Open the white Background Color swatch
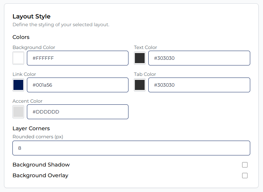The width and height of the screenshot is (263, 192). [x=18, y=58]
